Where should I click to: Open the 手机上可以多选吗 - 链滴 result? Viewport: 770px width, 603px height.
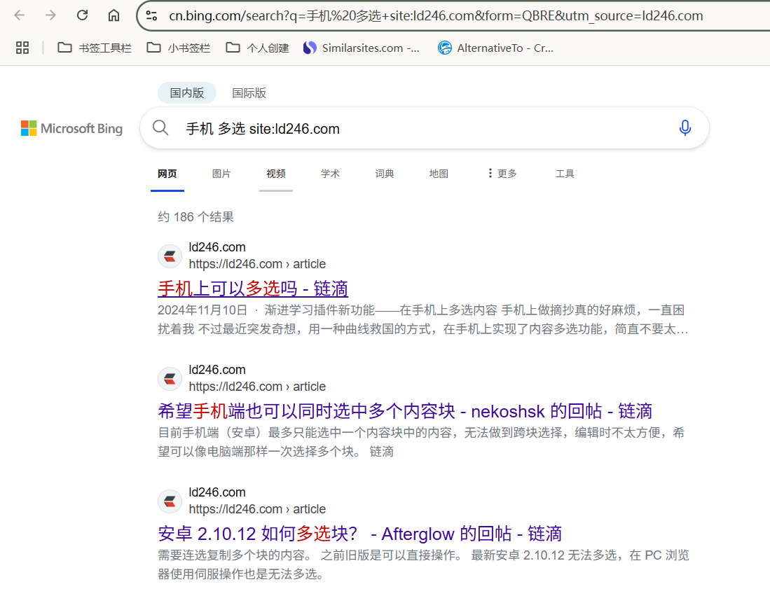click(x=253, y=289)
